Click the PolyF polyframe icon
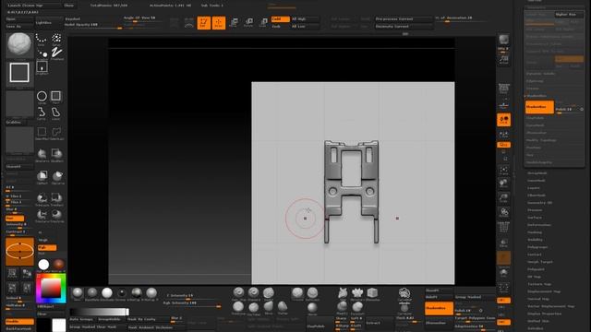The height and width of the screenshot is (332, 591). point(503,228)
